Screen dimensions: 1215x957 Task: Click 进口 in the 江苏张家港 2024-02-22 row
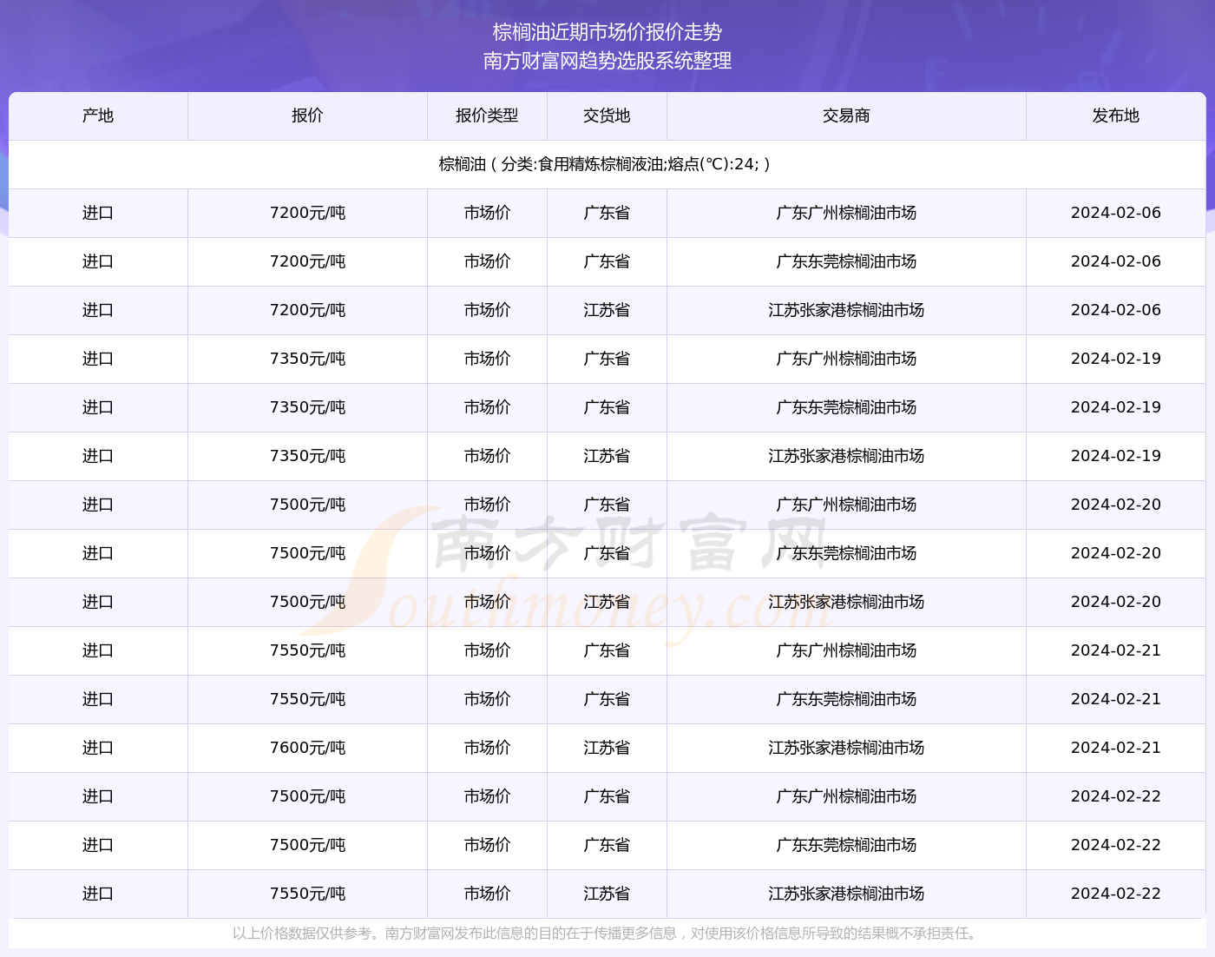pos(98,894)
